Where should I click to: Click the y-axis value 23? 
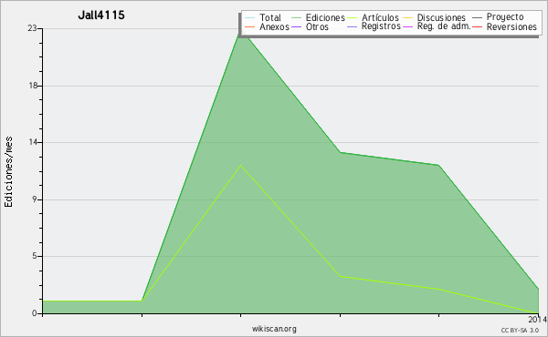[32, 28]
